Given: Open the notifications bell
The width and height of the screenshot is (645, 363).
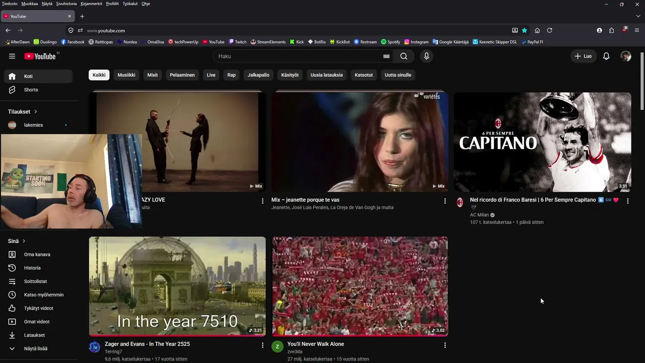Looking at the screenshot, I should tap(606, 56).
